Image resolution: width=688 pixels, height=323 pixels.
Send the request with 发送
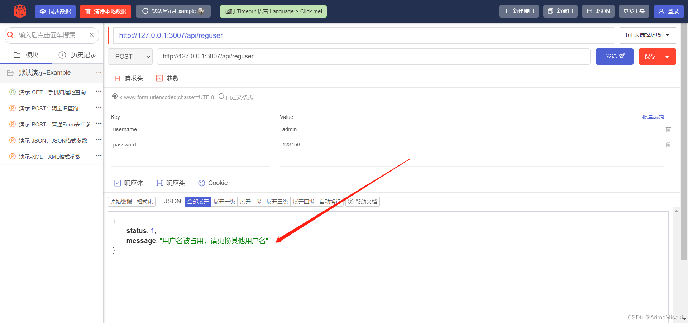[x=615, y=57]
